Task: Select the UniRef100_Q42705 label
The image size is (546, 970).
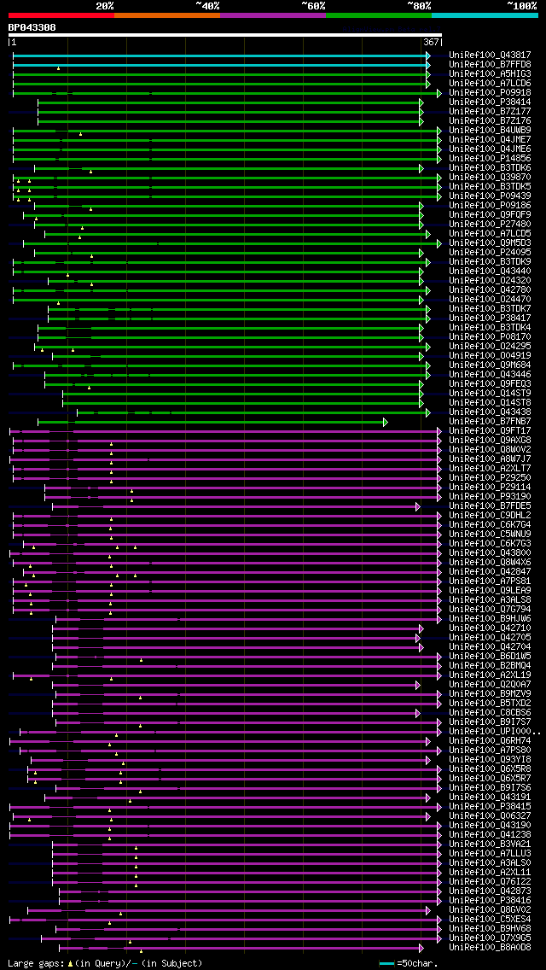Action: (490, 638)
